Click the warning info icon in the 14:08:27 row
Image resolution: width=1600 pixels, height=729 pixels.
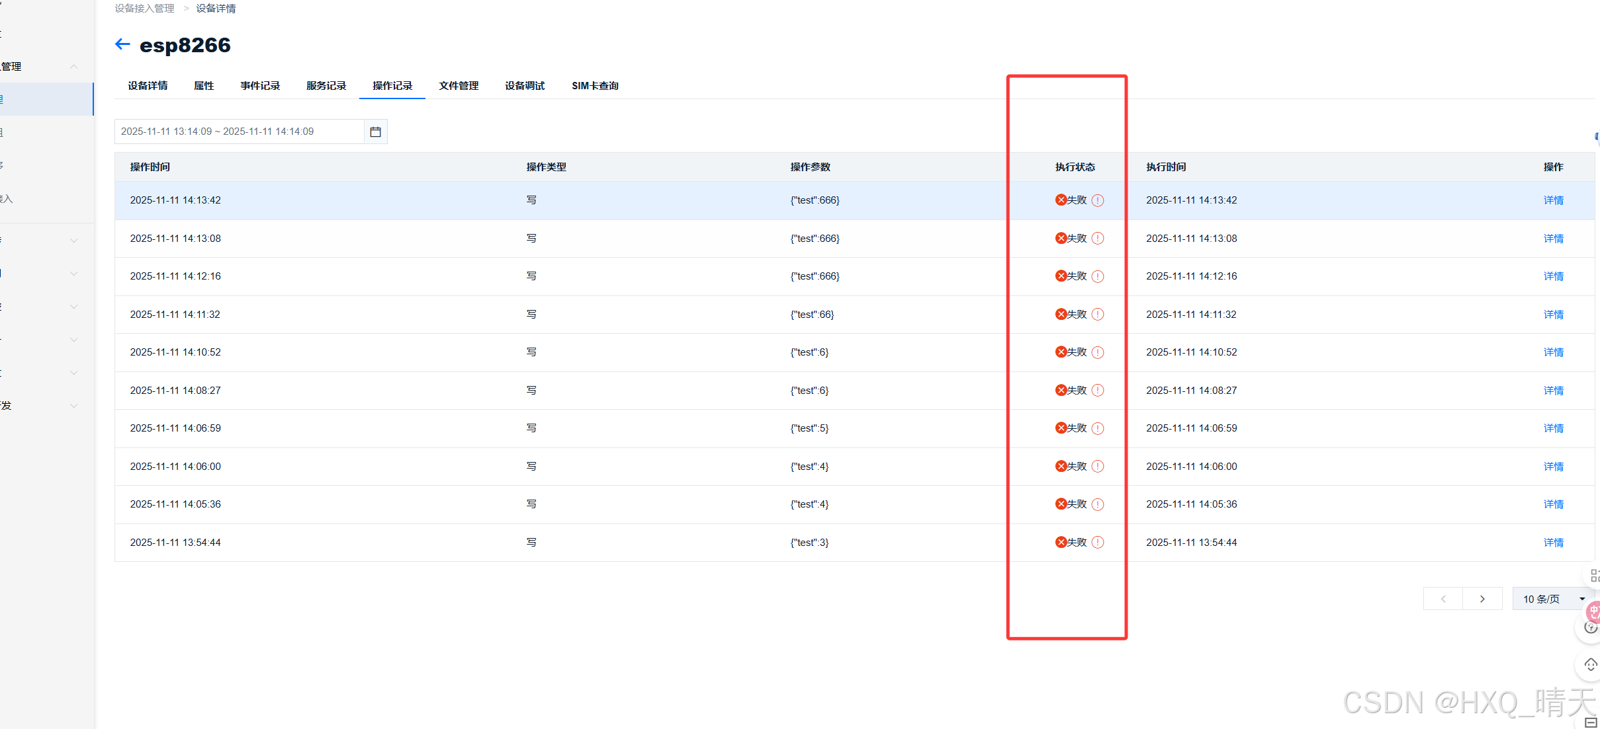[x=1098, y=391]
